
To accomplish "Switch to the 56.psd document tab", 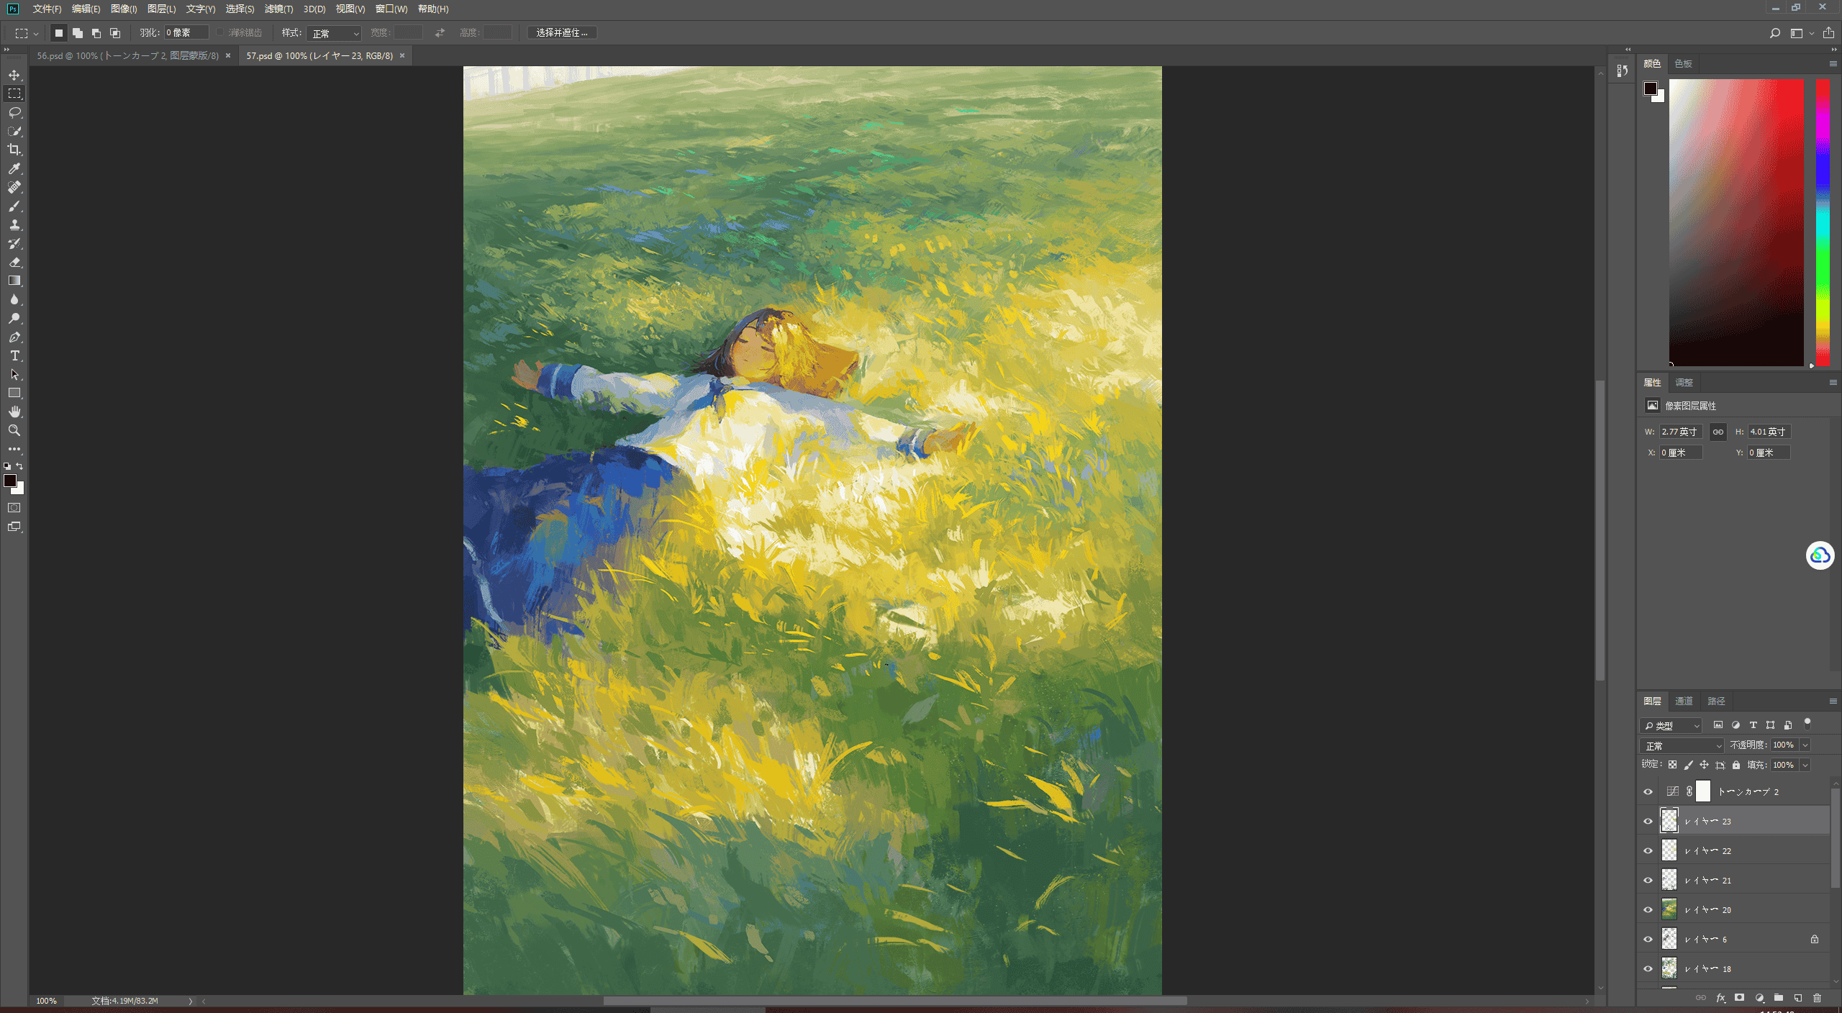I will 128,55.
